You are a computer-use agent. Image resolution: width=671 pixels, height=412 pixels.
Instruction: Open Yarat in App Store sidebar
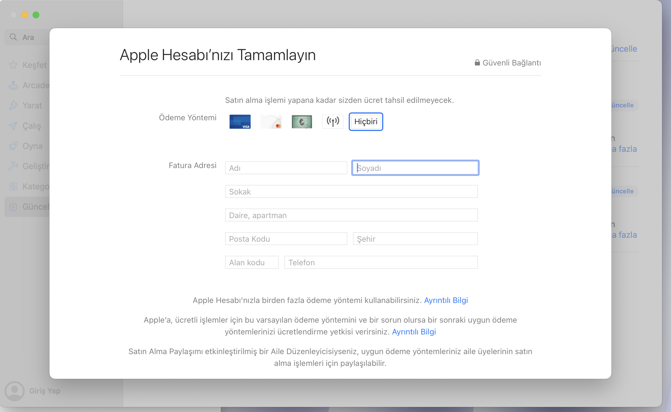pos(28,105)
